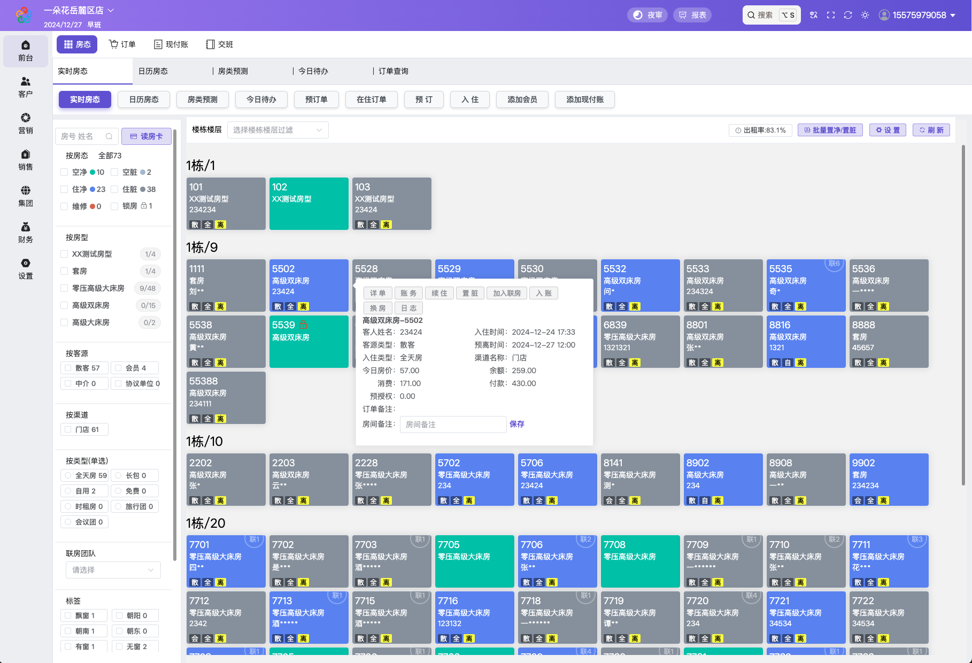This screenshot has height=663, width=972.
Task: Open the 选择楼栋楼层过滤 dropdown
Action: [277, 130]
